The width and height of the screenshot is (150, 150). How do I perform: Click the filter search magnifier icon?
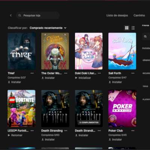click(145, 36)
